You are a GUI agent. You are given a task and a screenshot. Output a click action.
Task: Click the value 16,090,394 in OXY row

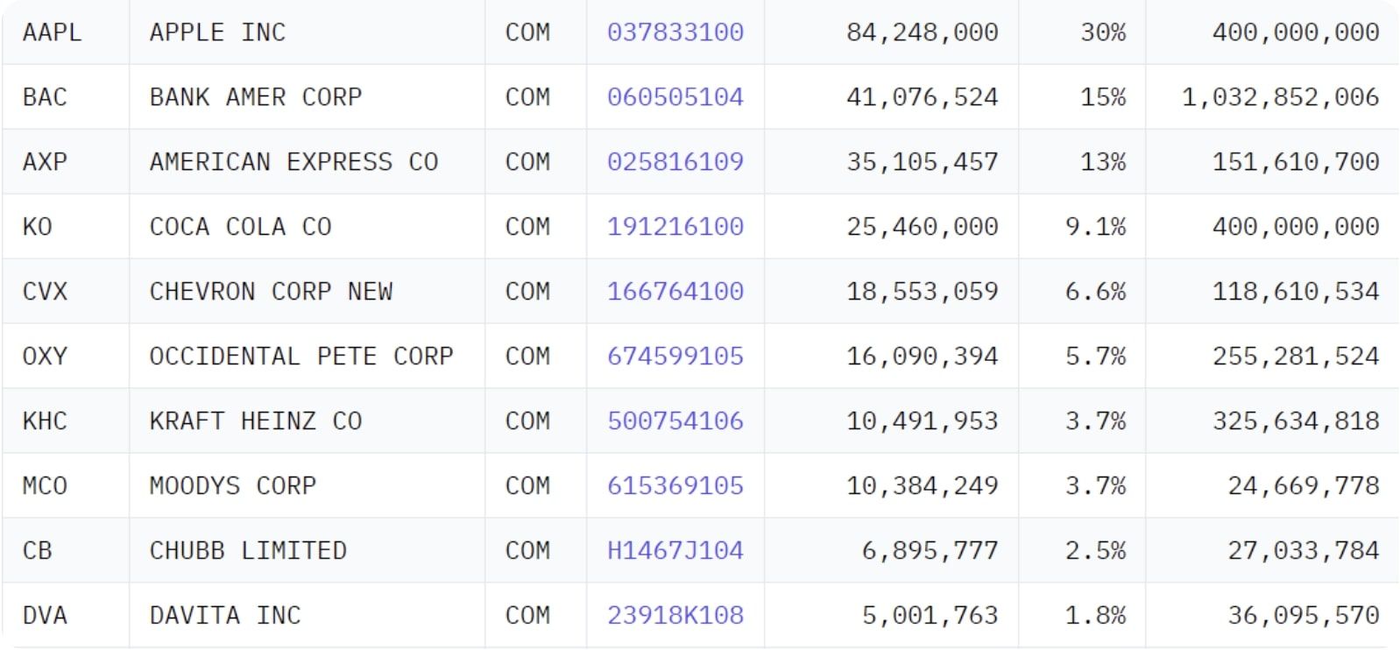tap(923, 357)
